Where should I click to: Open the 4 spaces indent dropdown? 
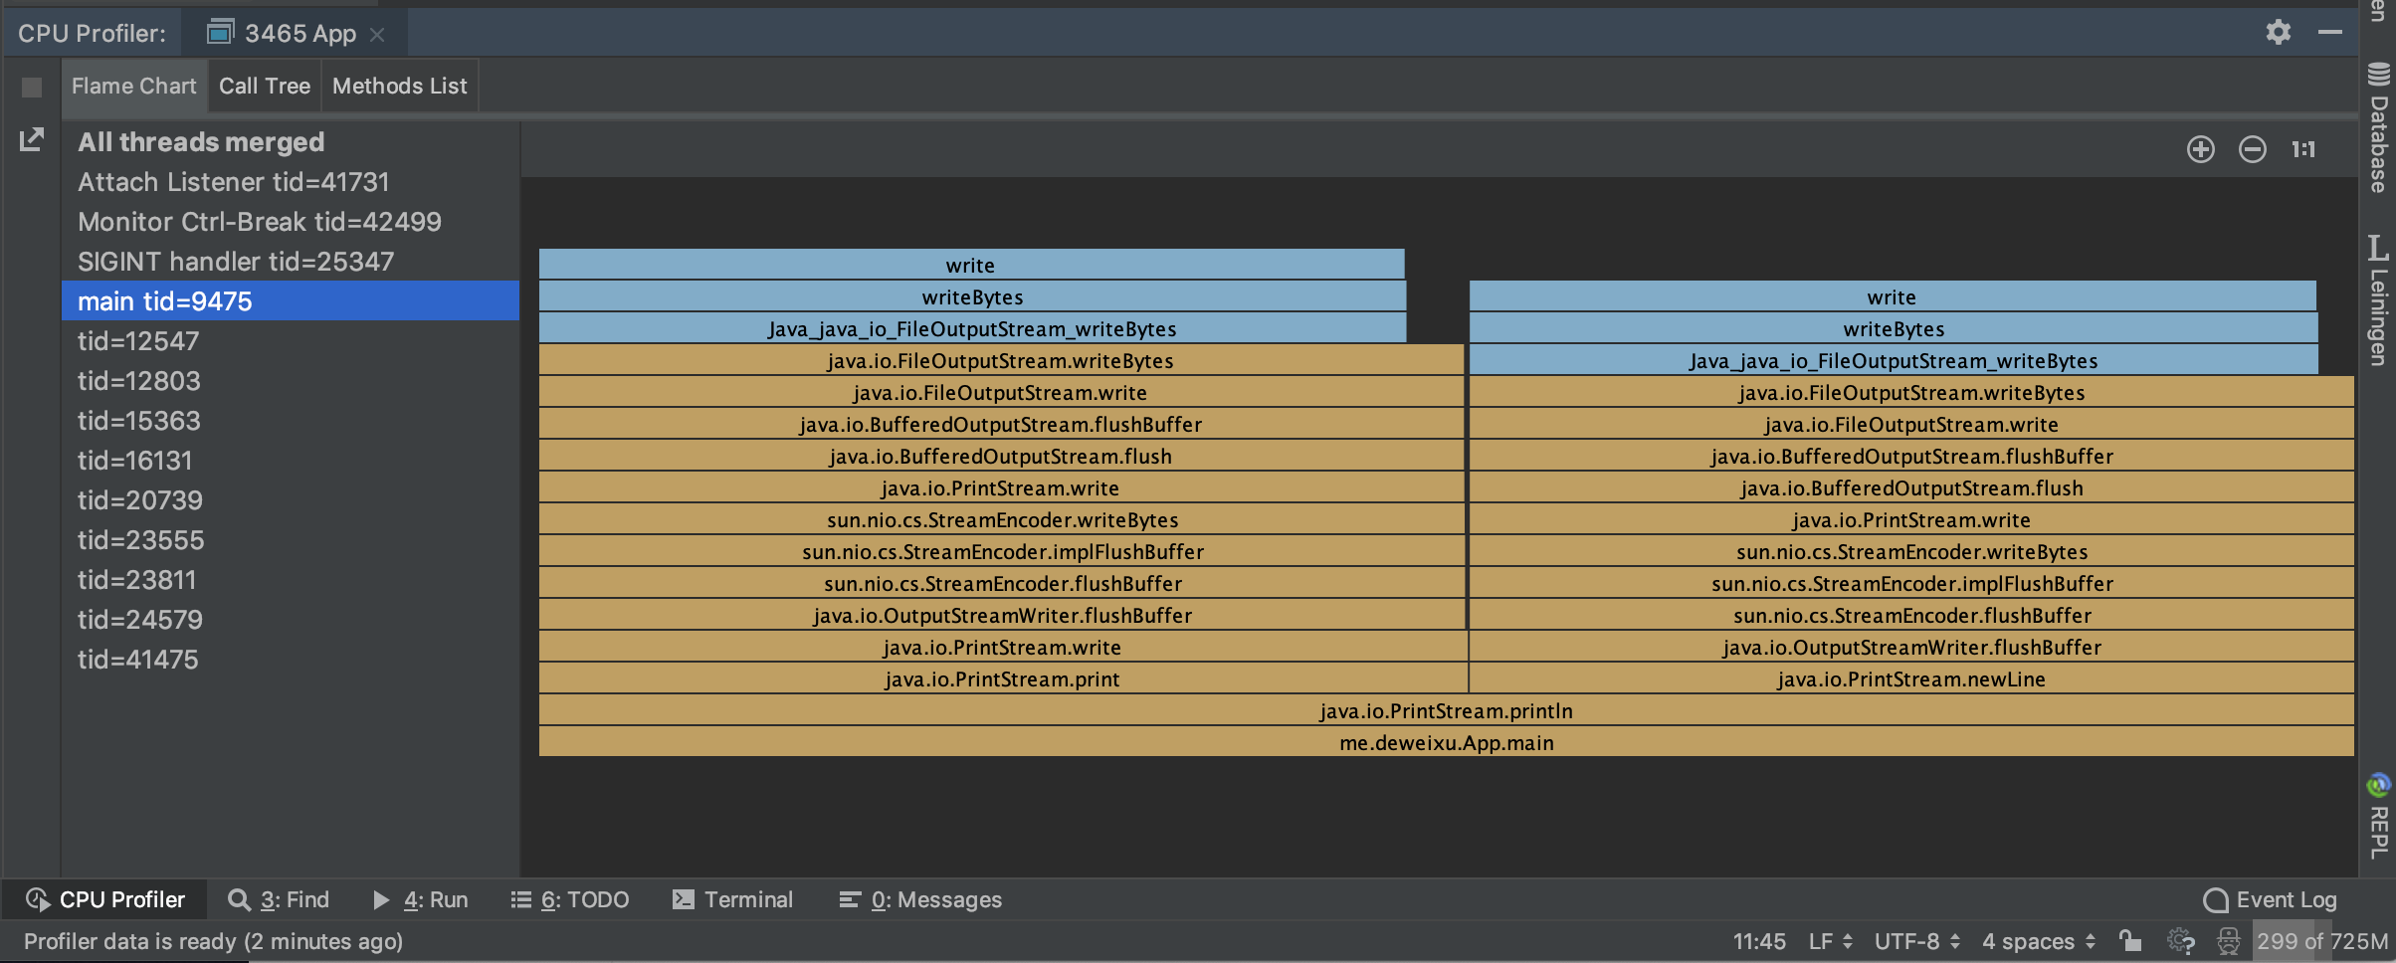[x=2039, y=941]
